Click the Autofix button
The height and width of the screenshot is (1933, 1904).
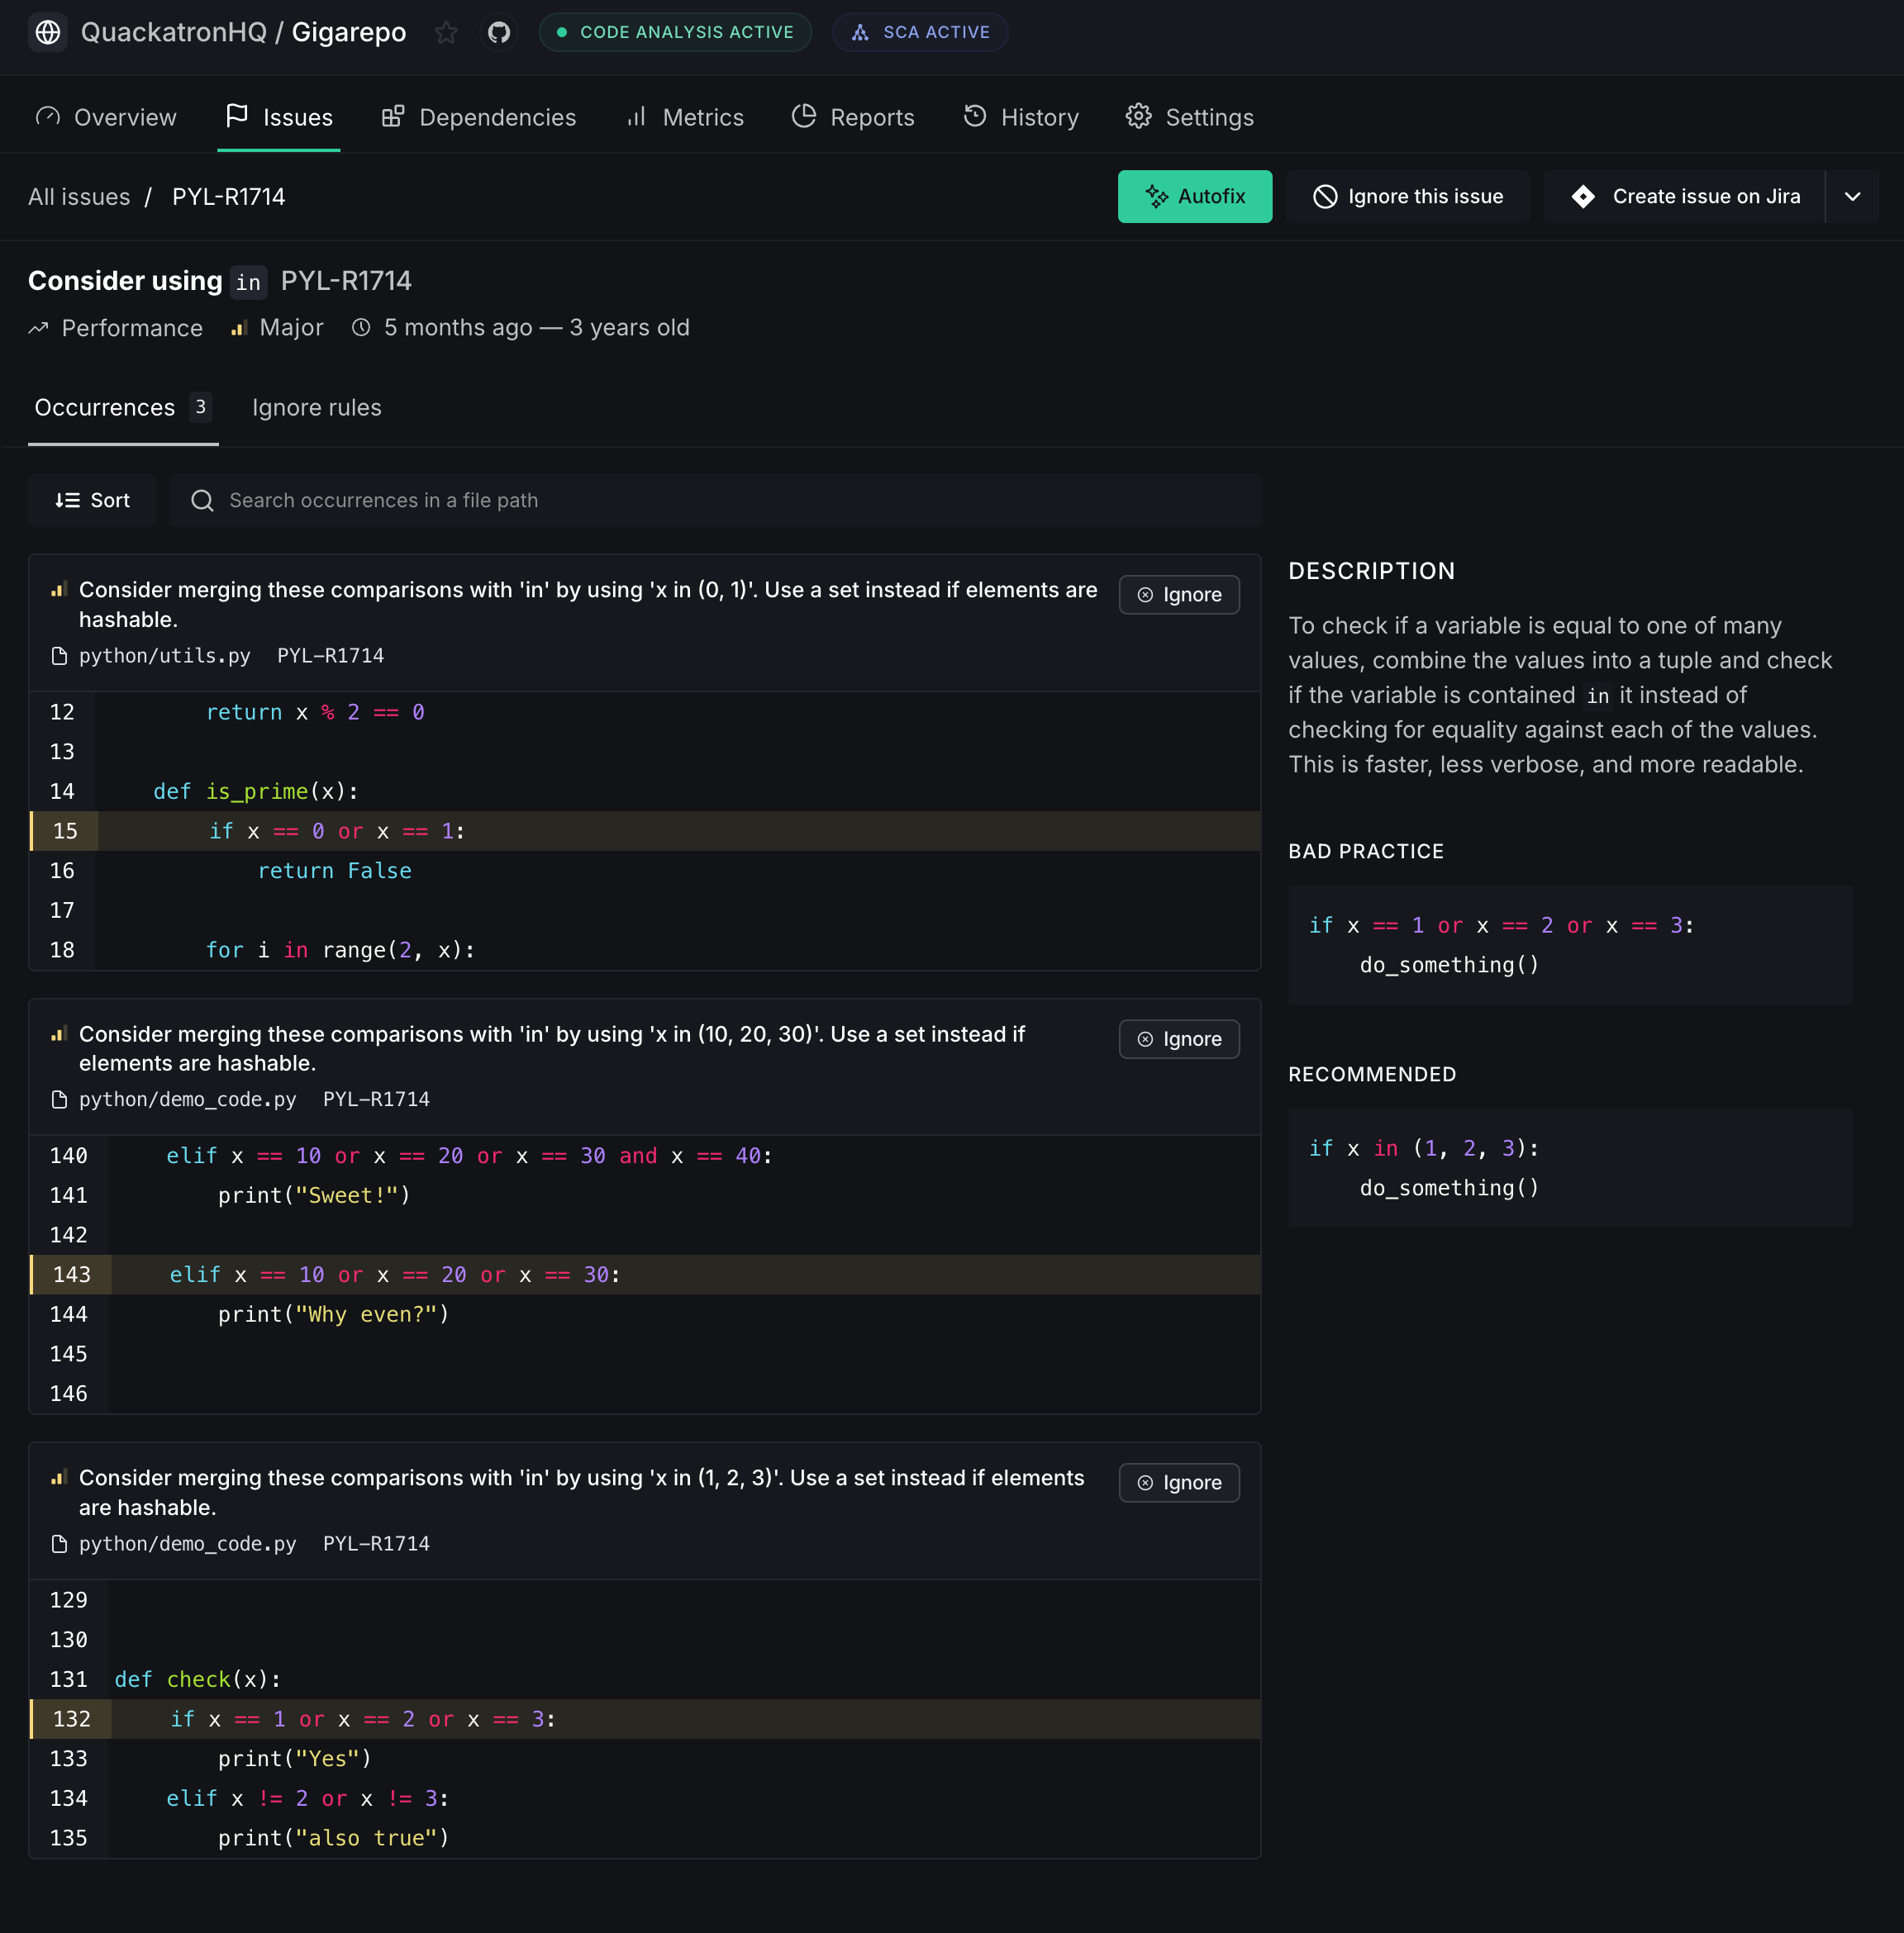[x=1194, y=197]
